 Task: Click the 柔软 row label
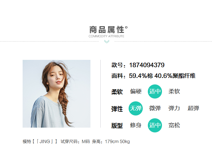click(117, 92)
